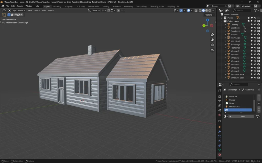Switch viewport shading to Wireframe mode
Image resolution: width=262 pixels, height=163 pixels.
200,10
